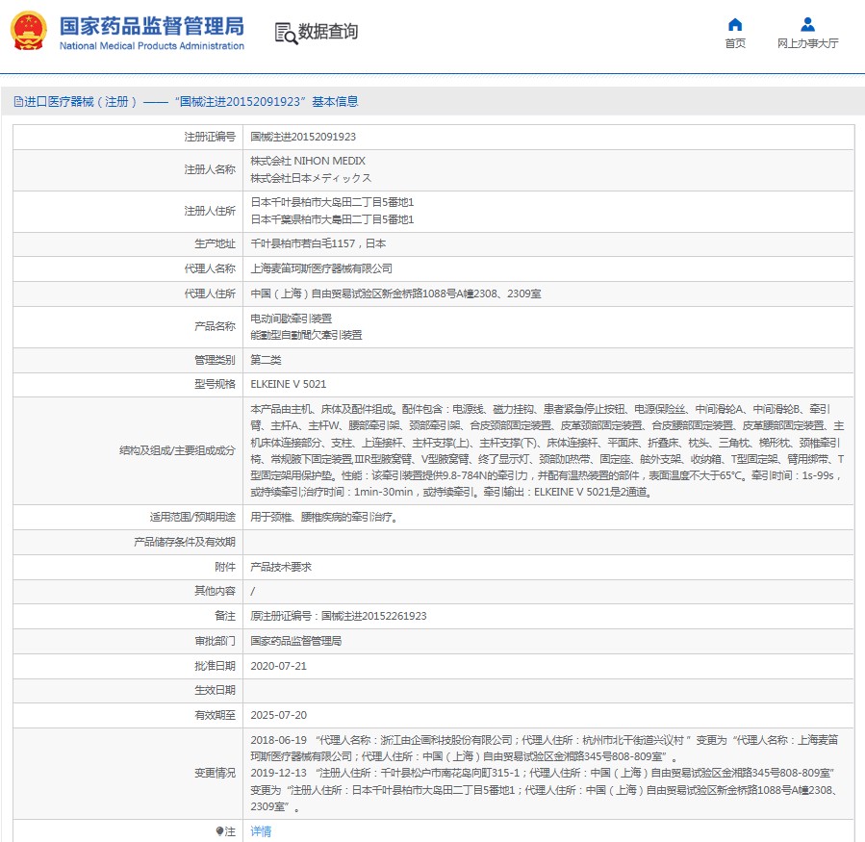Click the national emblem logo
Screen dimensions: 865x842
pyautogui.click(x=29, y=31)
